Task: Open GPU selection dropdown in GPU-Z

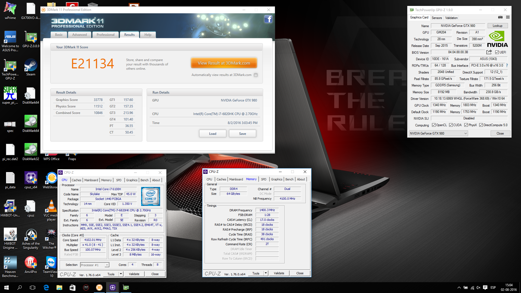Action: click(x=438, y=133)
